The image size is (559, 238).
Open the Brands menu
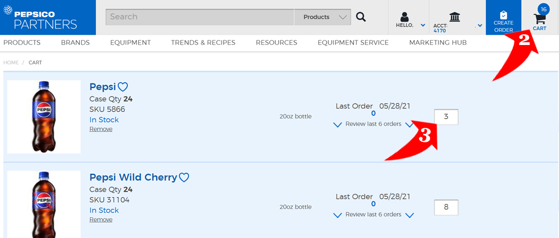point(75,42)
